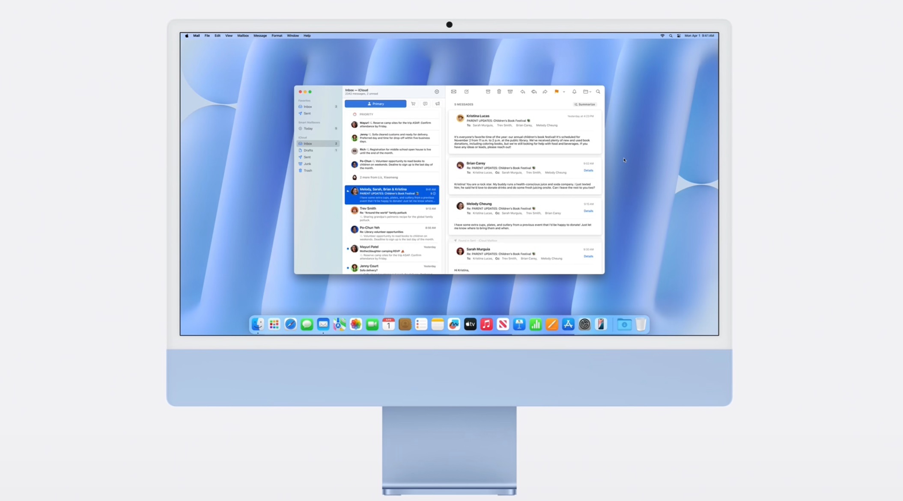Switch to the Primary category tab
The height and width of the screenshot is (501, 903).
[x=376, y=104]
